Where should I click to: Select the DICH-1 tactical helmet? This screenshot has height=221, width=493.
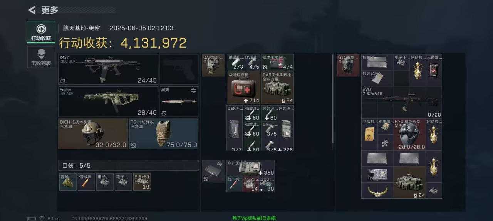pyautogui.click(x=93, y=134)
